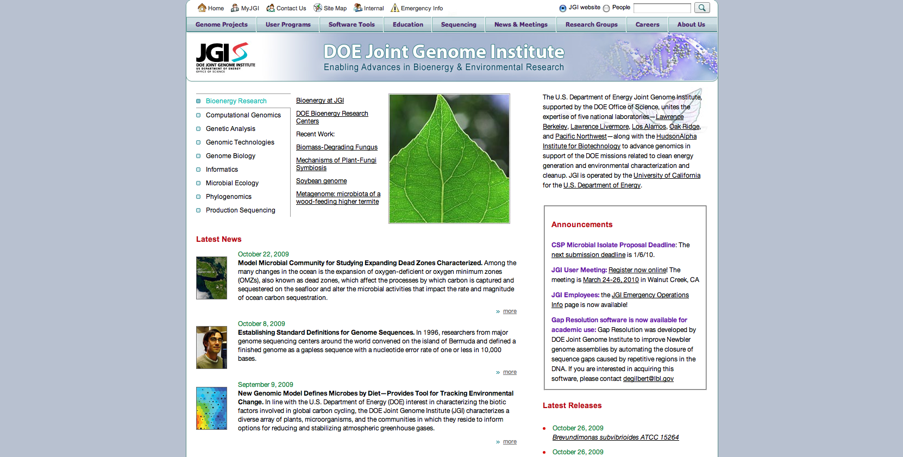This screenshot has height=457, width=903.
Task: Open the next submission deadline link
Action: point(588,255)
